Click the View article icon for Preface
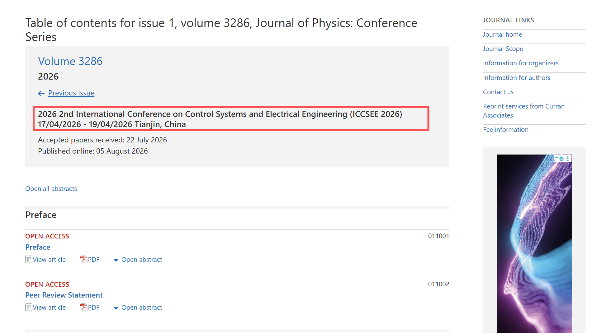597x333 pixels. click(29, 259)
